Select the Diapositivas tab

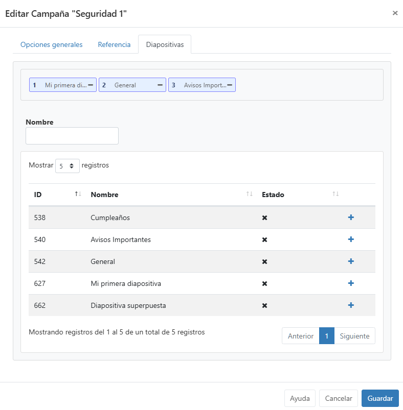coord(165,45)
